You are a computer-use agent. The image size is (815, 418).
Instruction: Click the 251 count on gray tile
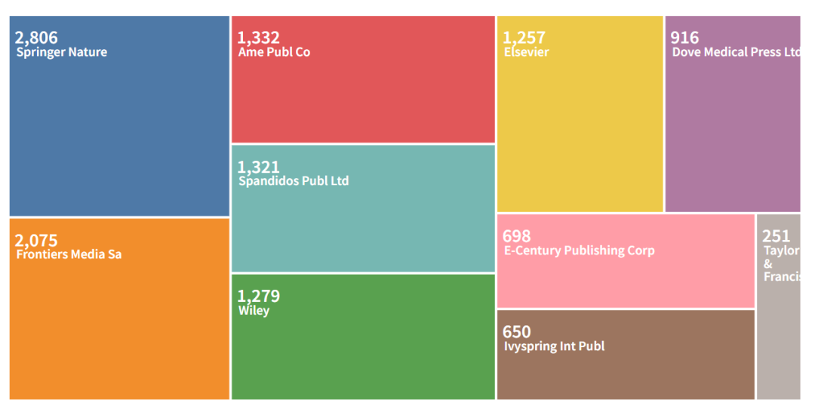[777, 237]
